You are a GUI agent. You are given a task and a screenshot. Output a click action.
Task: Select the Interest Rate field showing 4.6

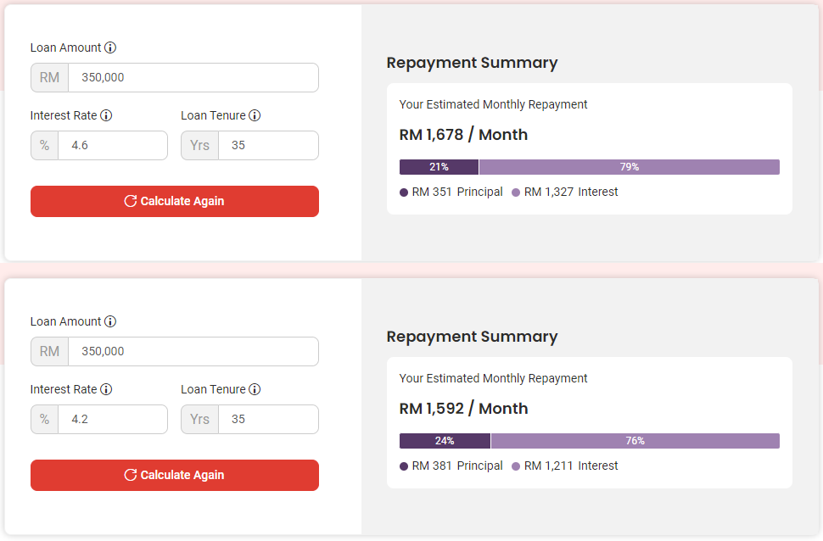(x=112, y=145)
